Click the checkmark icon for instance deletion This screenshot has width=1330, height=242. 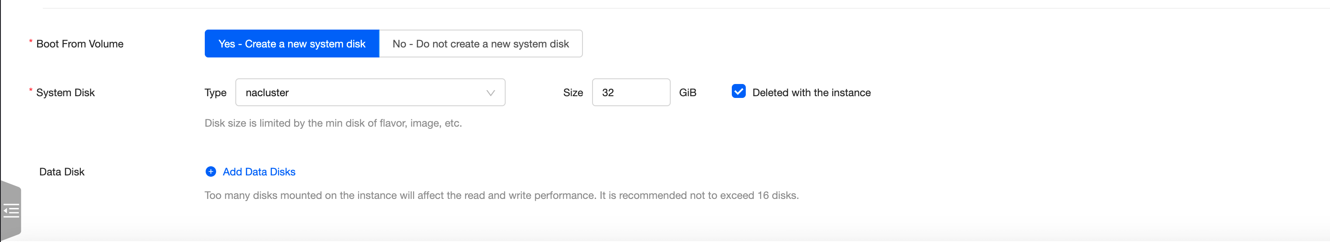[x=738, y=92]
